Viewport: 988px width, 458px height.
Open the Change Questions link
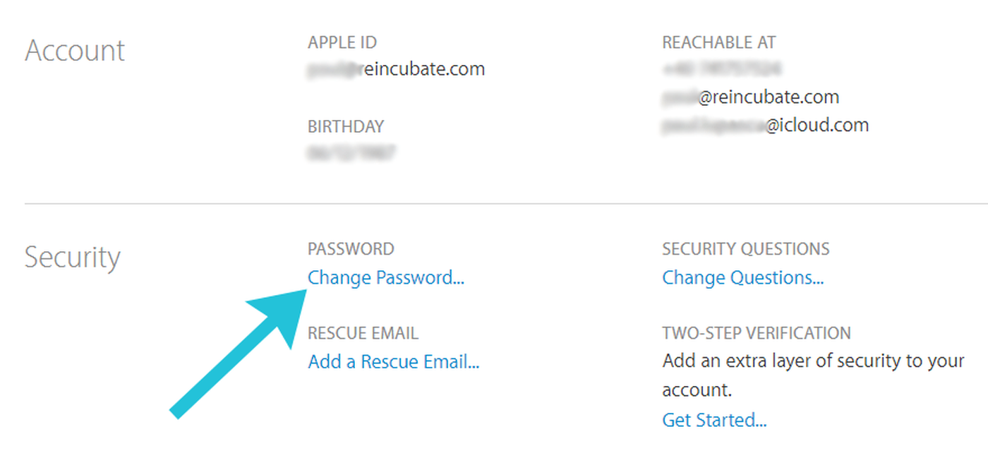pyautogui.click(x=742, y=278)
